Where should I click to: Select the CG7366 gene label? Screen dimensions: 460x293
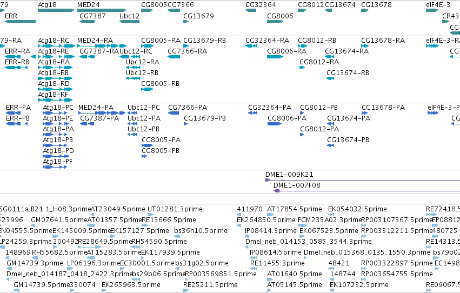181,5
